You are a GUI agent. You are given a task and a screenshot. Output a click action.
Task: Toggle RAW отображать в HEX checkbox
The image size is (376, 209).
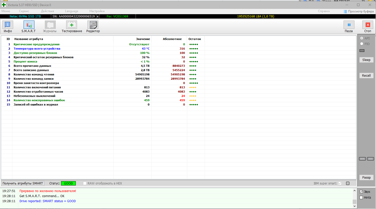pos(85,183)
